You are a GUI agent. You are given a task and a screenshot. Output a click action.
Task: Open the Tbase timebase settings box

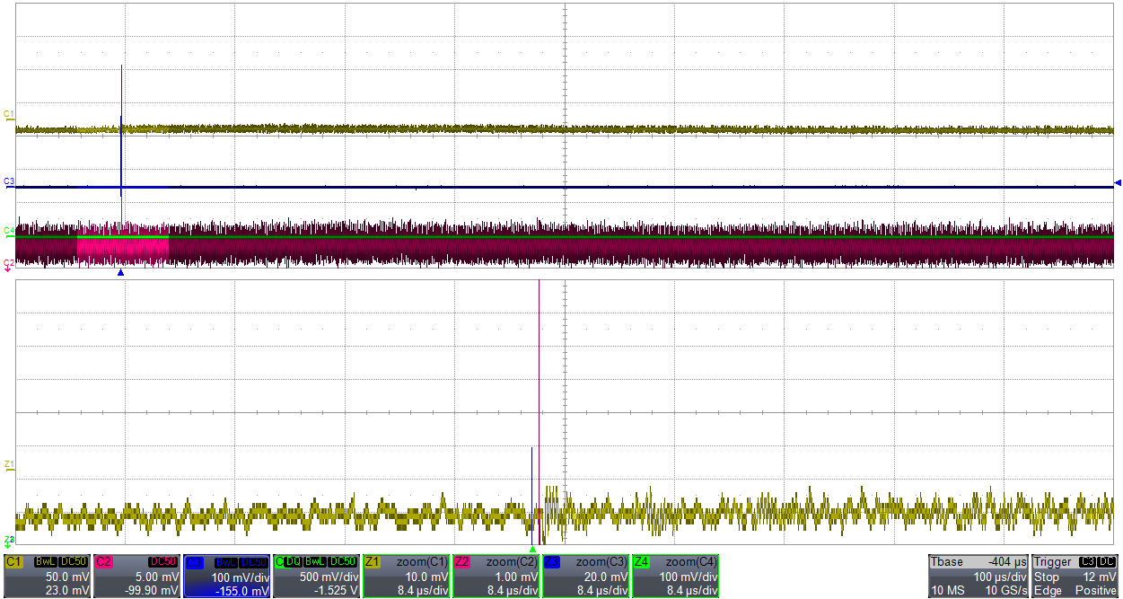978,576
